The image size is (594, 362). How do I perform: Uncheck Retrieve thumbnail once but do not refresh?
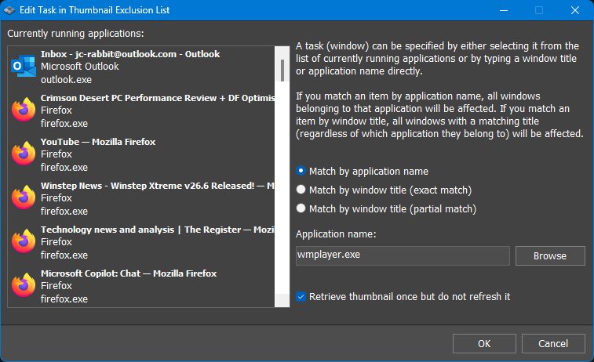pyautogui.click(x=403, y=296)
